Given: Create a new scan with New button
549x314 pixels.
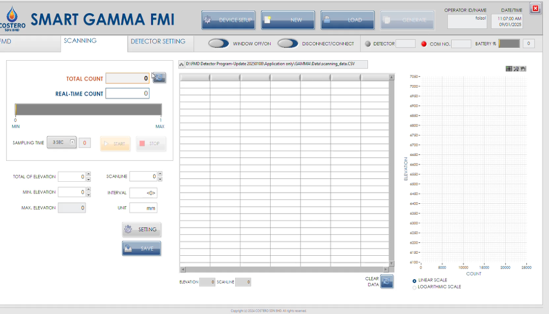Looking at the screenshot, I should click(x=288, y=20).
